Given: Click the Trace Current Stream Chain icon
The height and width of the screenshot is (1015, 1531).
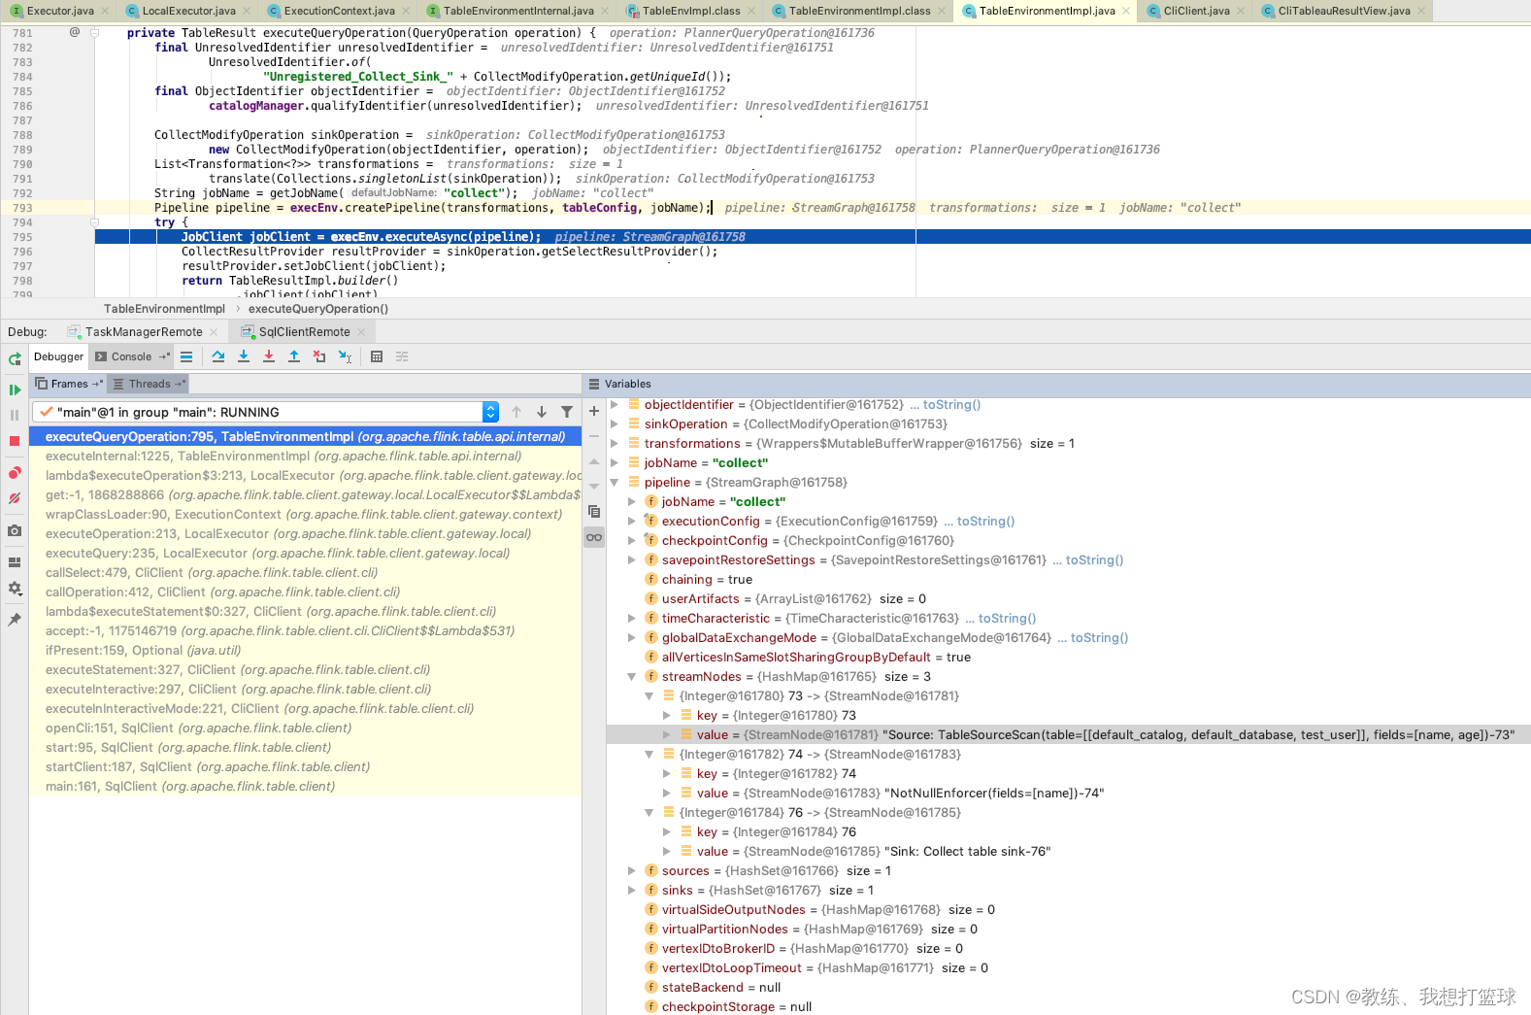Looking at the screenshot, I should tap(402, 356).
